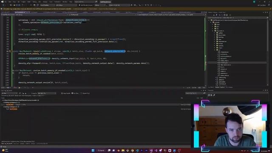Collapse the src folder
This screenshot has width=272, height=153.
pyautogui.click(x=215, y=50)
